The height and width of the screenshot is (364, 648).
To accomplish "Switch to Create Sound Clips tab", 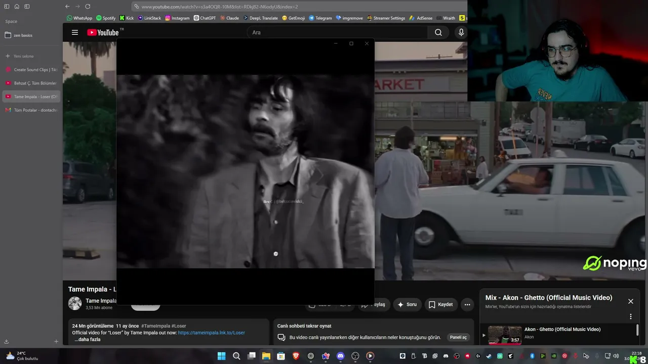I will click(x=30, y=70).
